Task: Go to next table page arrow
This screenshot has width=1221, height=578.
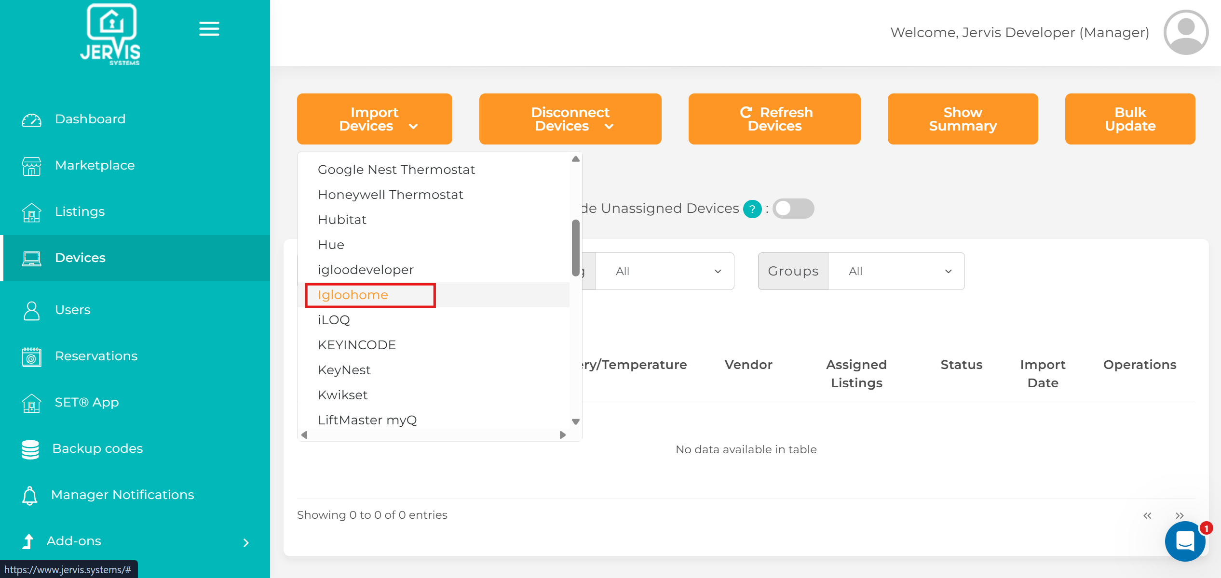Action: tap(1179, 515)
